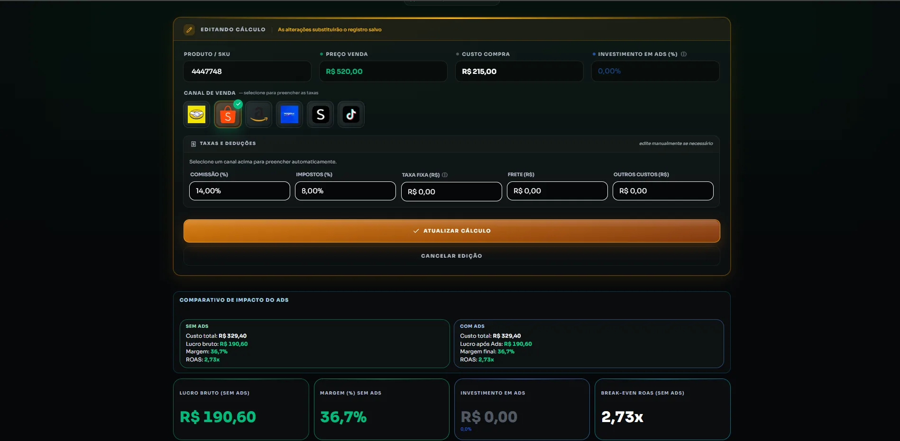The image size is (900, 441).
Task: Select the Amazon sales channel icon
Action: (x=258, y=114)
